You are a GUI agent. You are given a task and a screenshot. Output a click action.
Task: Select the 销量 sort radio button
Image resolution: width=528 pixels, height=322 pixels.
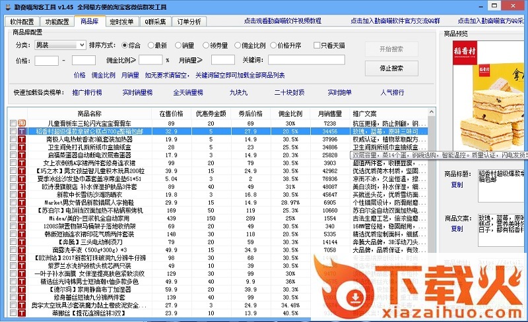pos(179,45)
